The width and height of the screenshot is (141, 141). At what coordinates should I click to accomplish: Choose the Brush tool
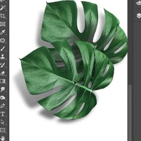(x=3, y=49)
